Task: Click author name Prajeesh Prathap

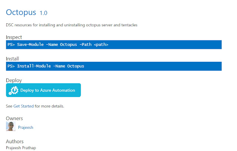Action: coord(21,148)
